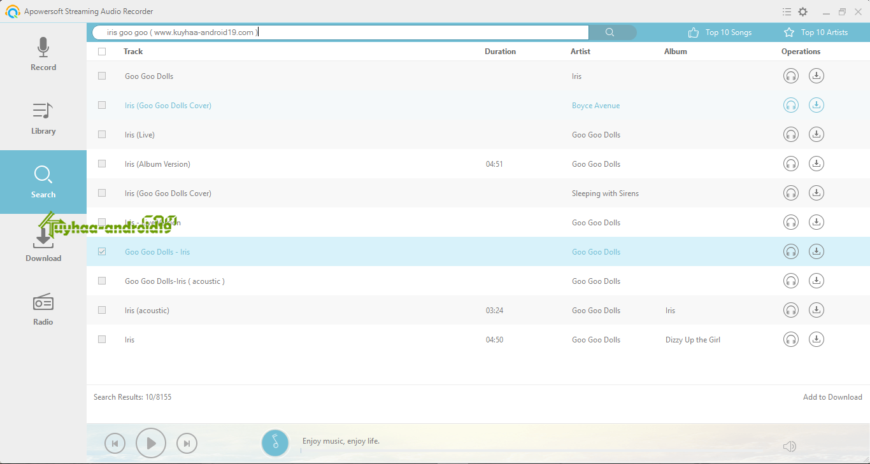Download the Goo Goo Dolls track by Iris

[817, 76]
